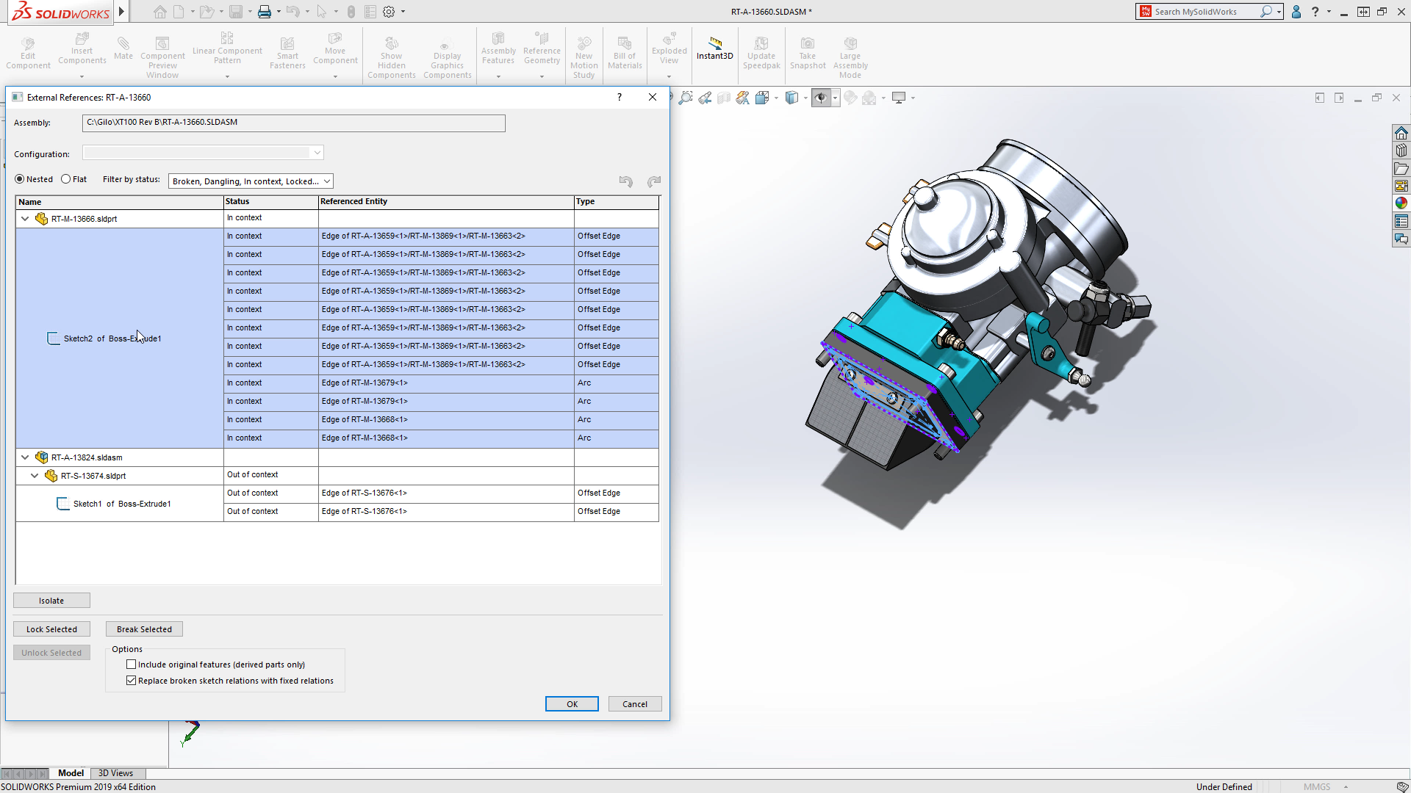
Task: Open the Design Library panel
Action: (x=1402, y=150)
